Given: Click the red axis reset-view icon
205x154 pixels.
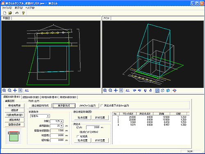Looking at the screenshot, I should (175, 90).
